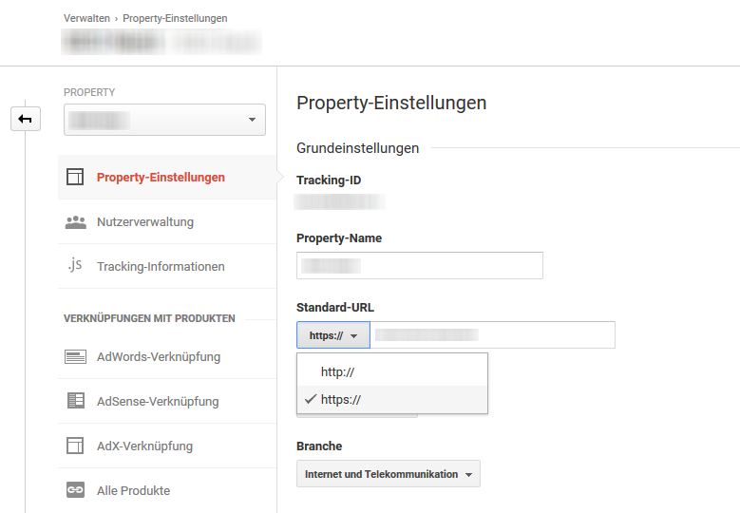Click the Nutzerverwaltung people icon
This screenshot has height=513, width=740.
pyautogui.click(x=75, y=221)
